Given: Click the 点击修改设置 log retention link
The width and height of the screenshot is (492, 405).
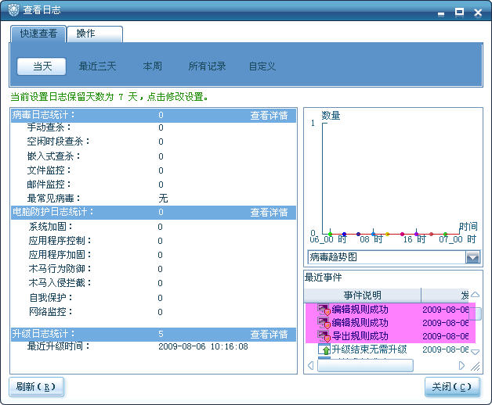Looking at the screenshot, I should click(178, 97).
